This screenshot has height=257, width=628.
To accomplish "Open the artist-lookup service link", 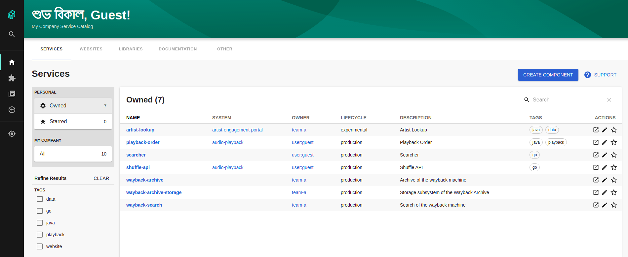I will (x=140, y=130).
